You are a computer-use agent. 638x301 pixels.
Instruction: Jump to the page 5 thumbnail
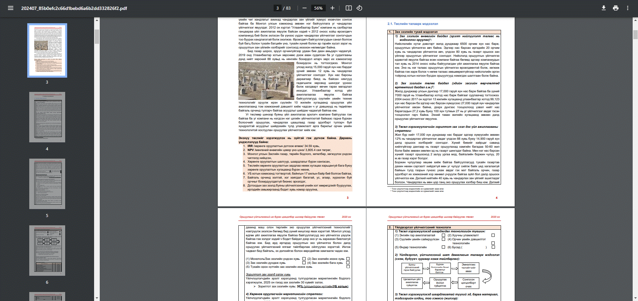(47, 184)
